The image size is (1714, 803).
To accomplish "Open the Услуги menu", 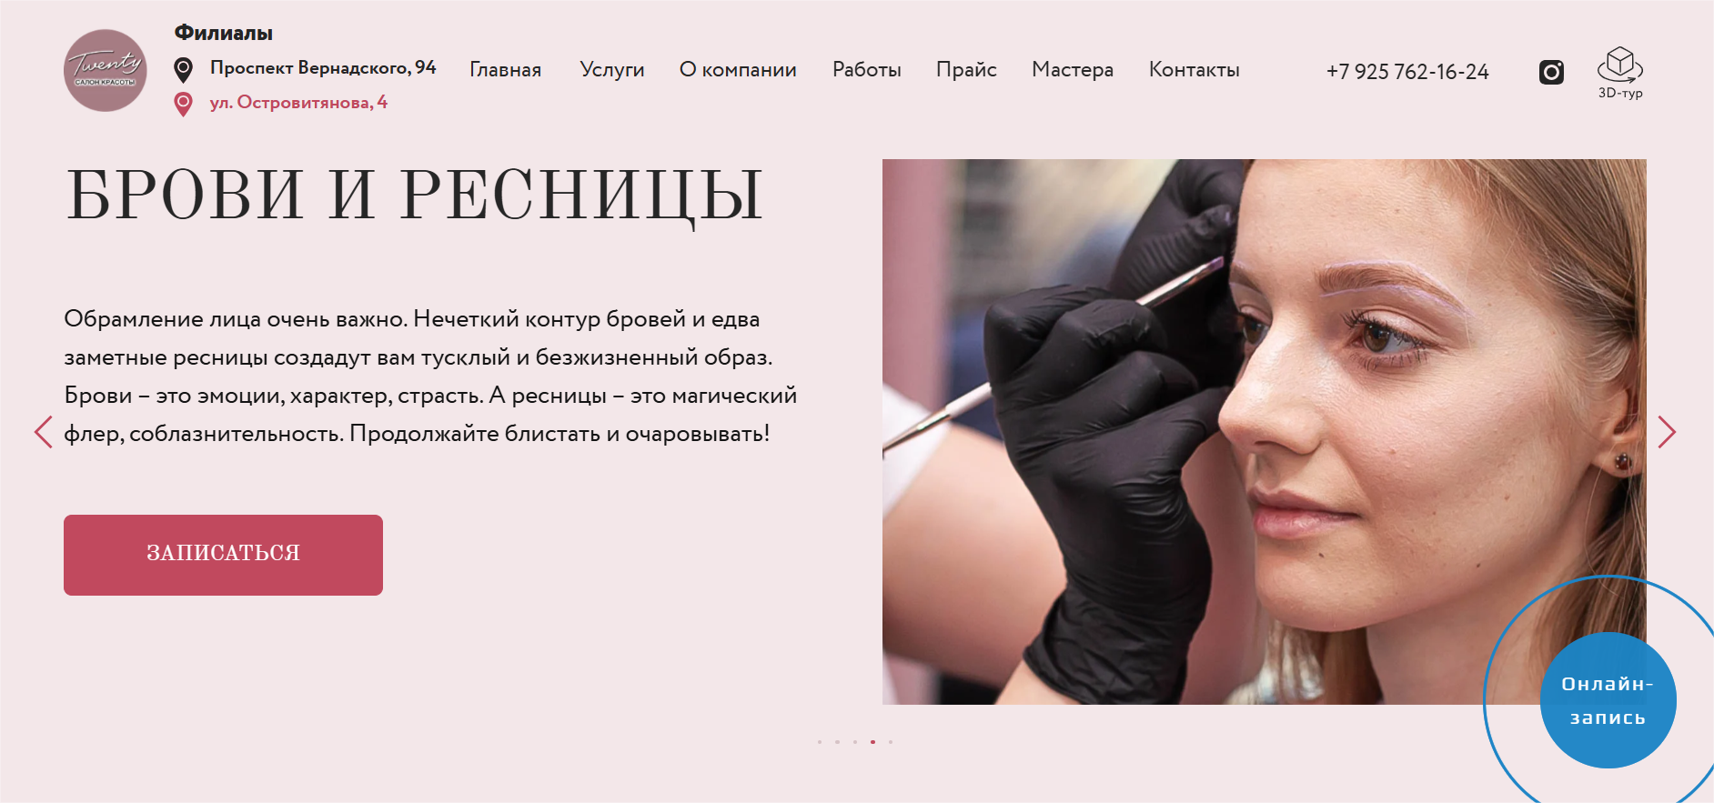I will tap(612, 70).
